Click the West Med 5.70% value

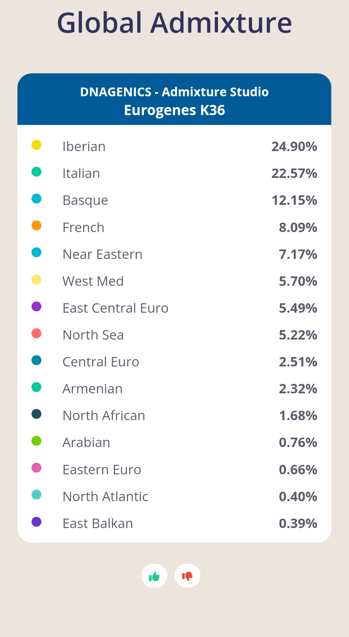(x=298, y=281)
